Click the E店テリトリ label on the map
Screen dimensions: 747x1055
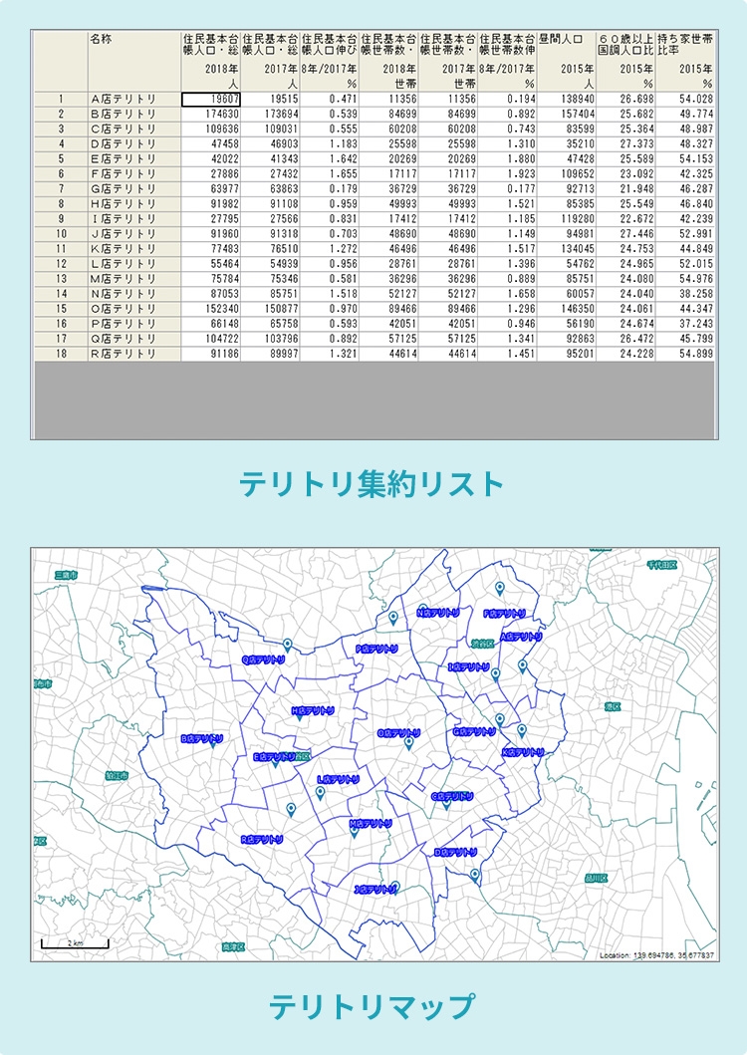[275, 756]
